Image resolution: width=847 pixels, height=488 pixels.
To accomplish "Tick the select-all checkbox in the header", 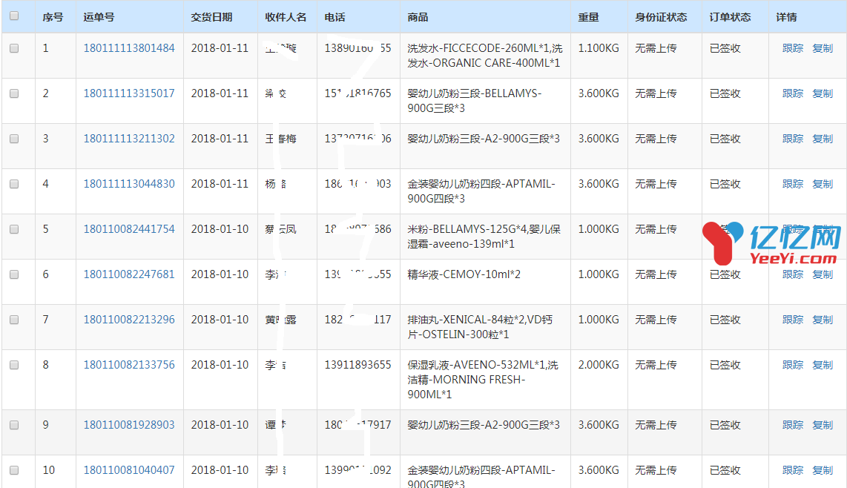I will (14, 16).
